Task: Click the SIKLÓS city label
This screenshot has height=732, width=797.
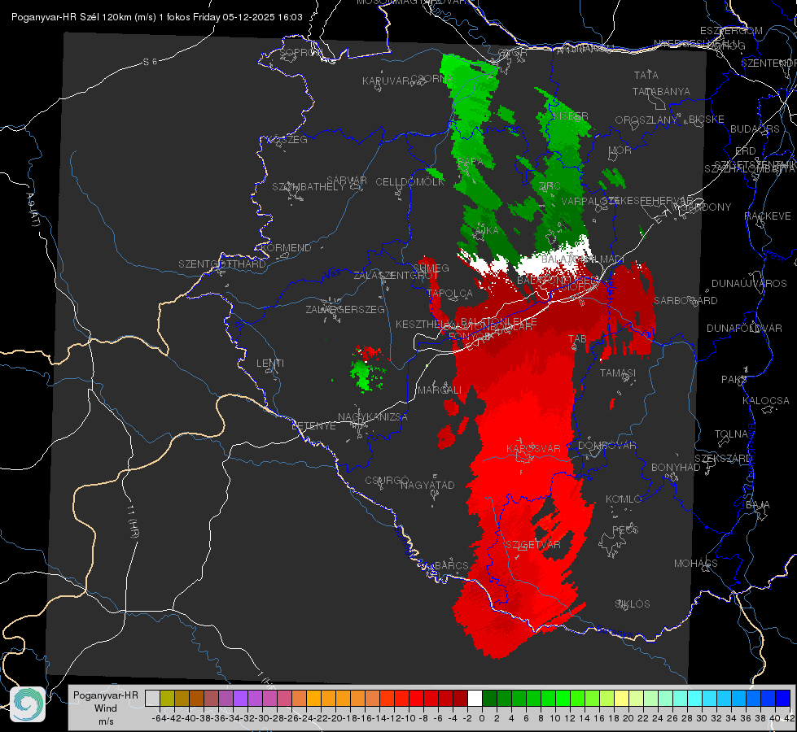Action: [633, 604]
